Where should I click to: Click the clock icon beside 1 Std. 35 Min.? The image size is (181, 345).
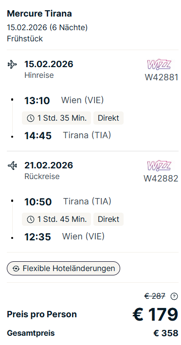30,118
